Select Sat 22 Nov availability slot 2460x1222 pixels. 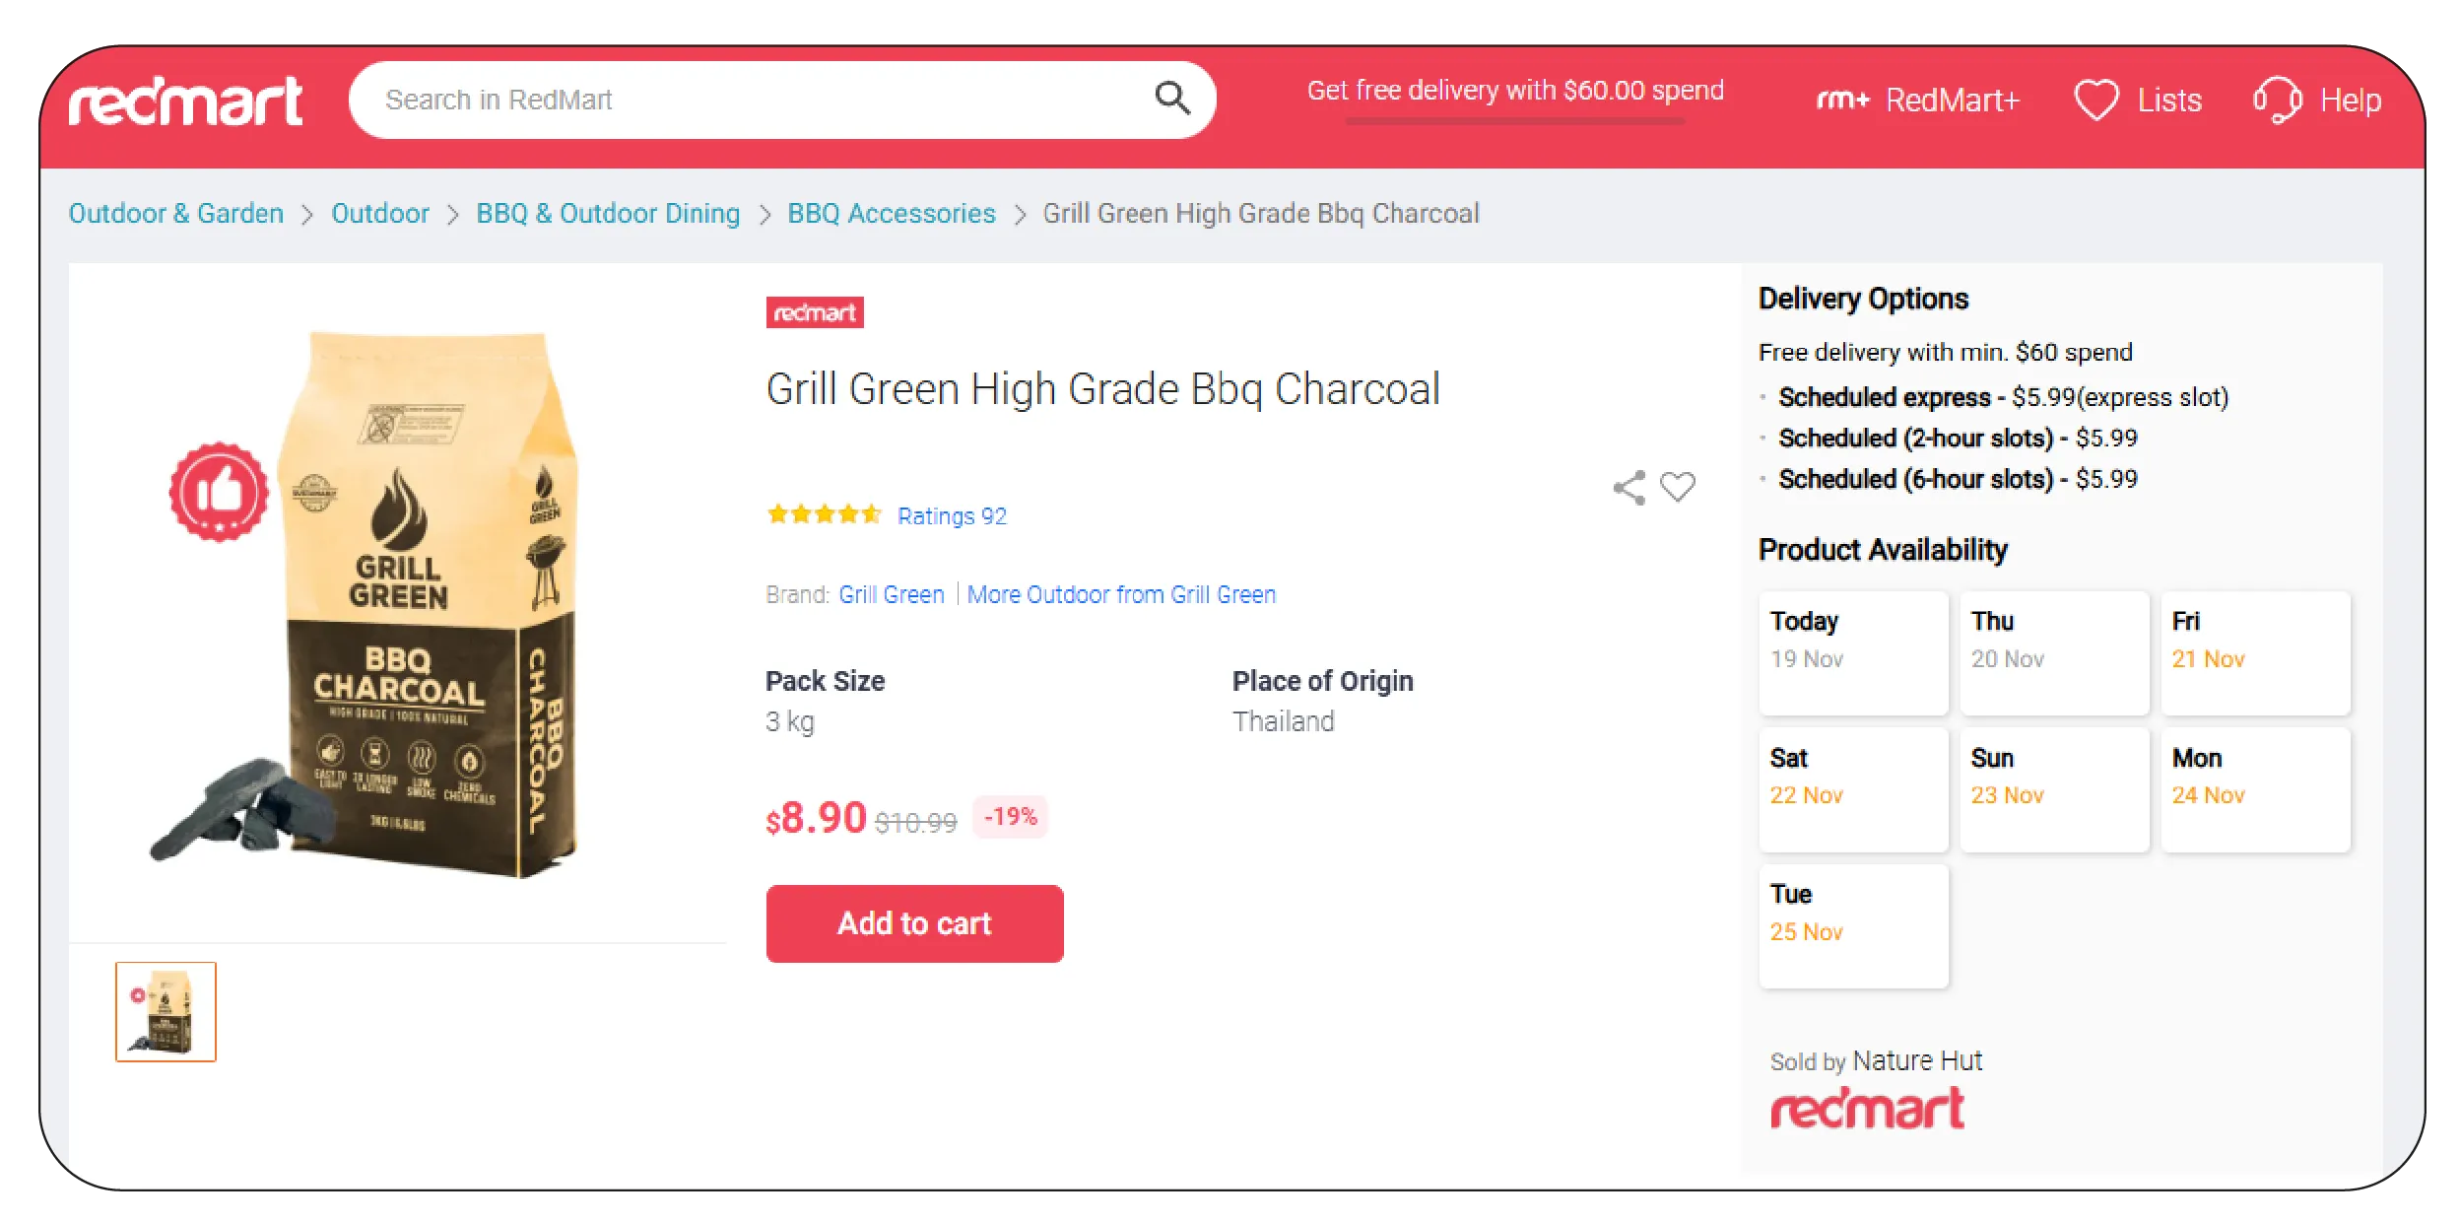click(x=1852, y=788)
